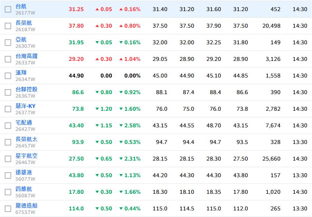Click the 宅配通 stock name
The image size is (312, 217).
[24, 123]
